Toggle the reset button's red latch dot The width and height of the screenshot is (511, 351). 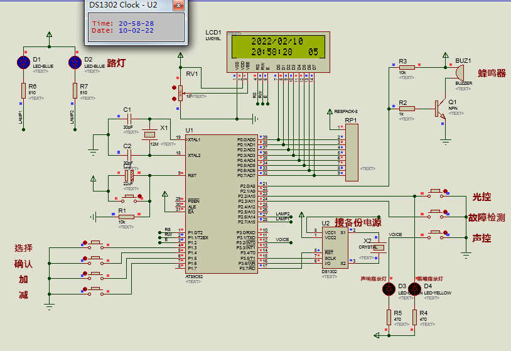[x=139, y=196]
